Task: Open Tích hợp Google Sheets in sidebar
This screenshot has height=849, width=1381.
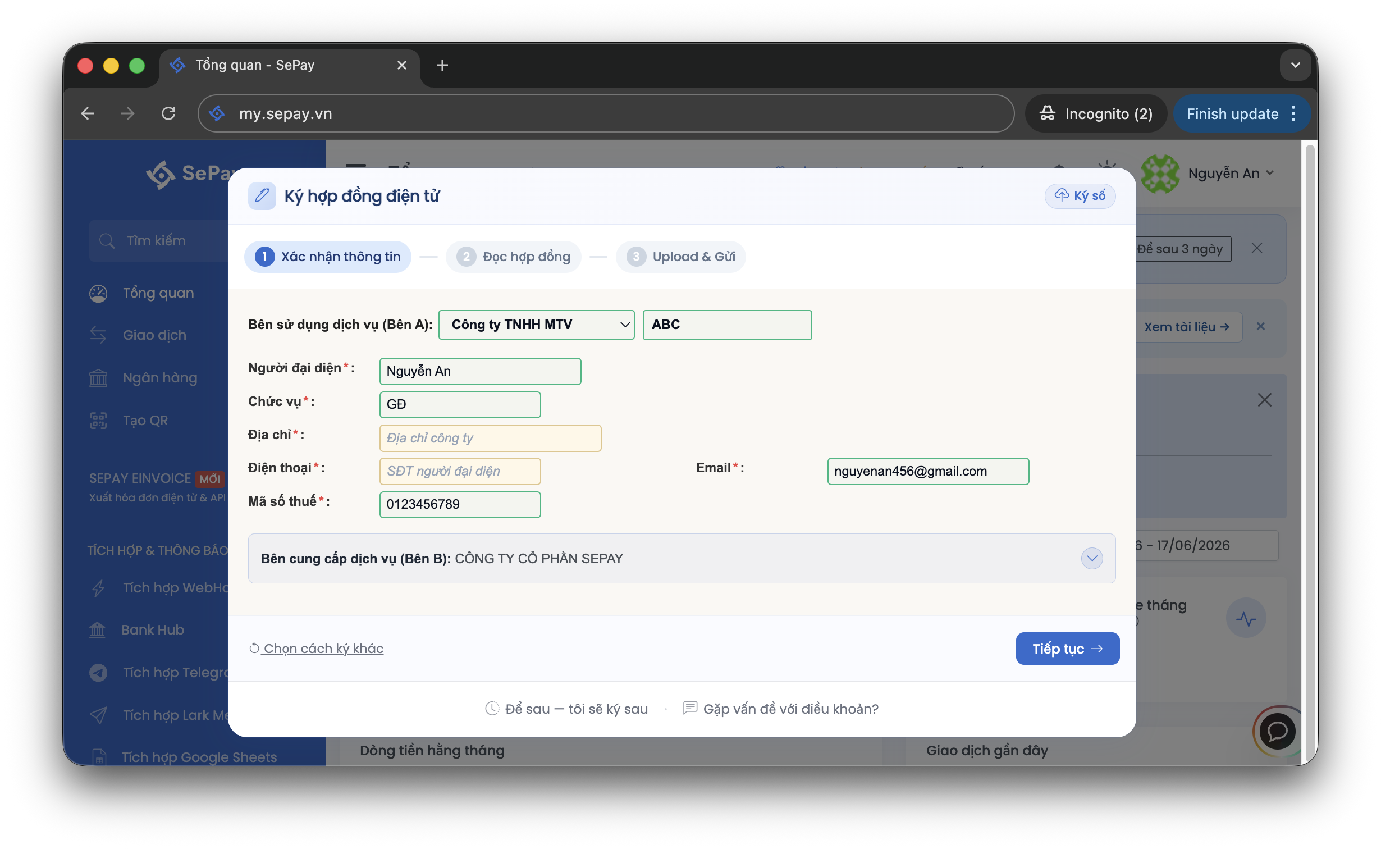Action: tap(199, 757)
